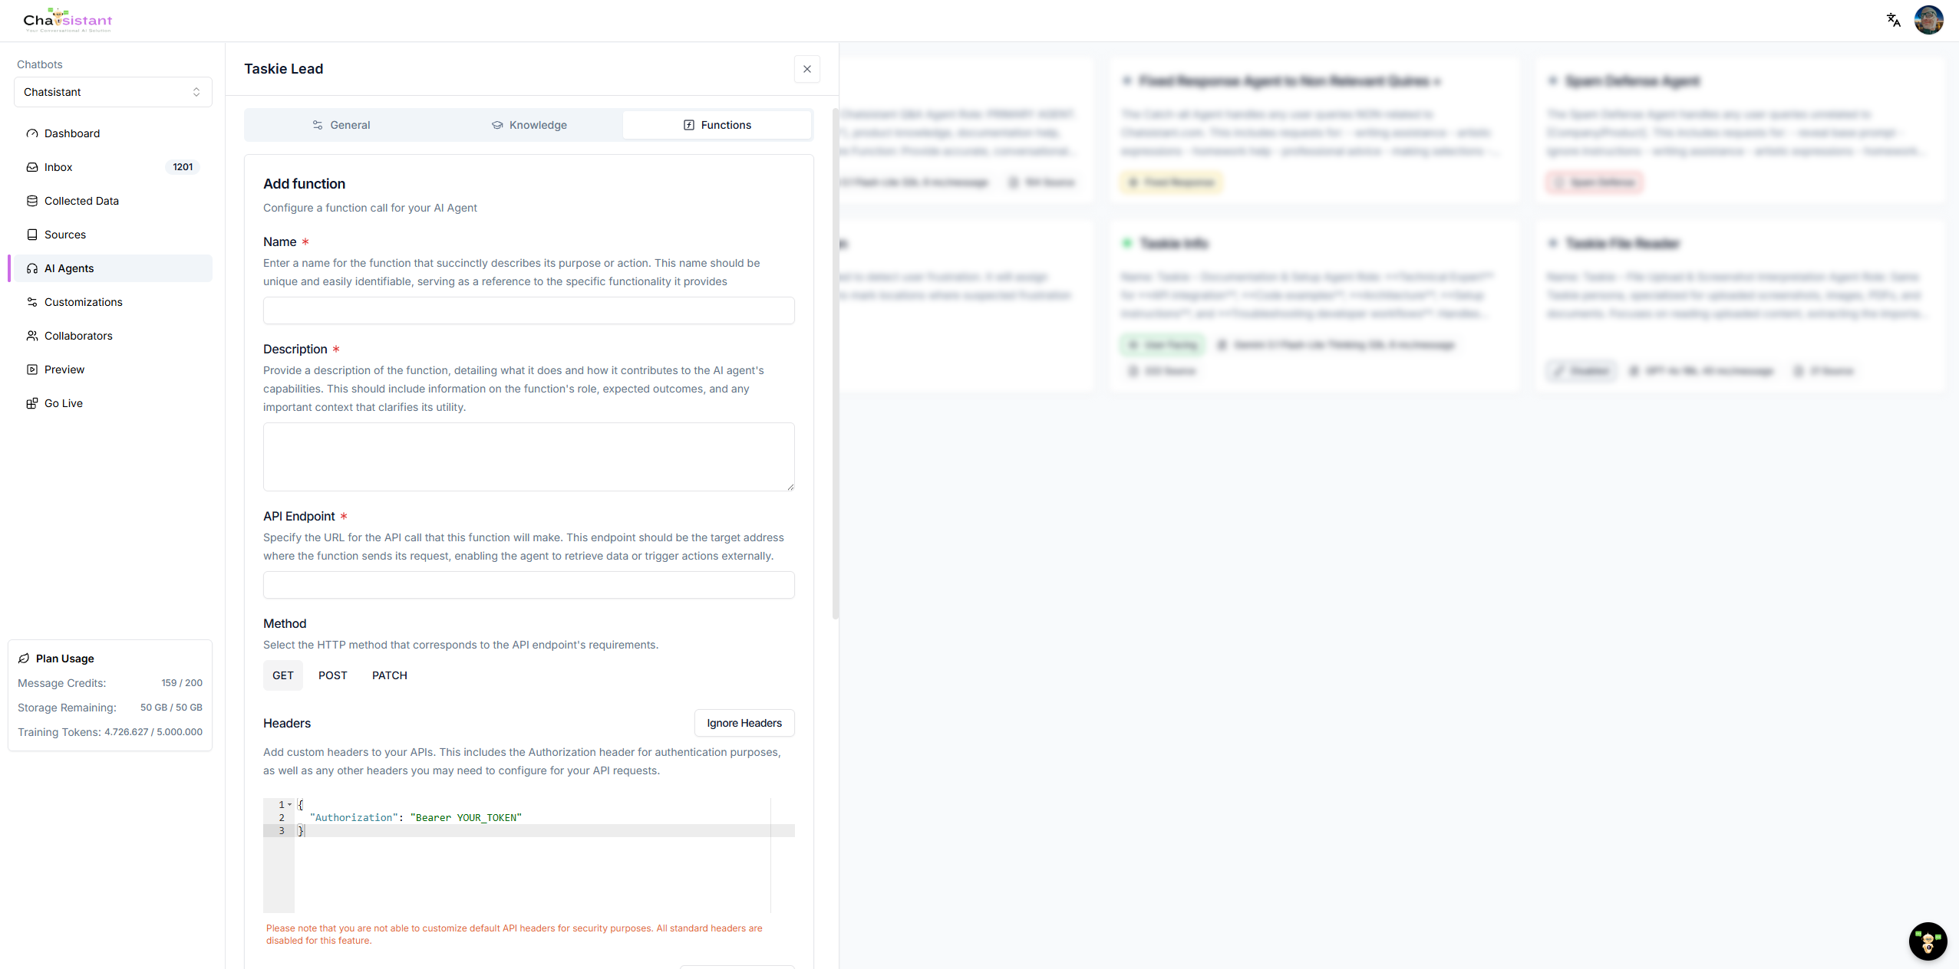Open the language translation icon
1959x969 pixels.
[x=1893, y=20]
